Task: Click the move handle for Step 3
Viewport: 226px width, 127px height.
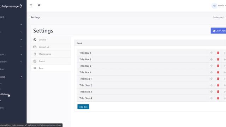Action: click(x=212, y=92)
